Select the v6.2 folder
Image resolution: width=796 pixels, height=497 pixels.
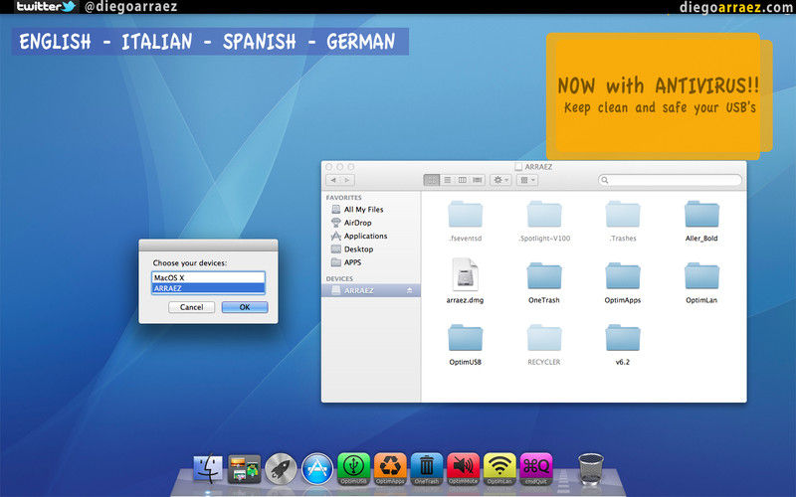[623, 344]
